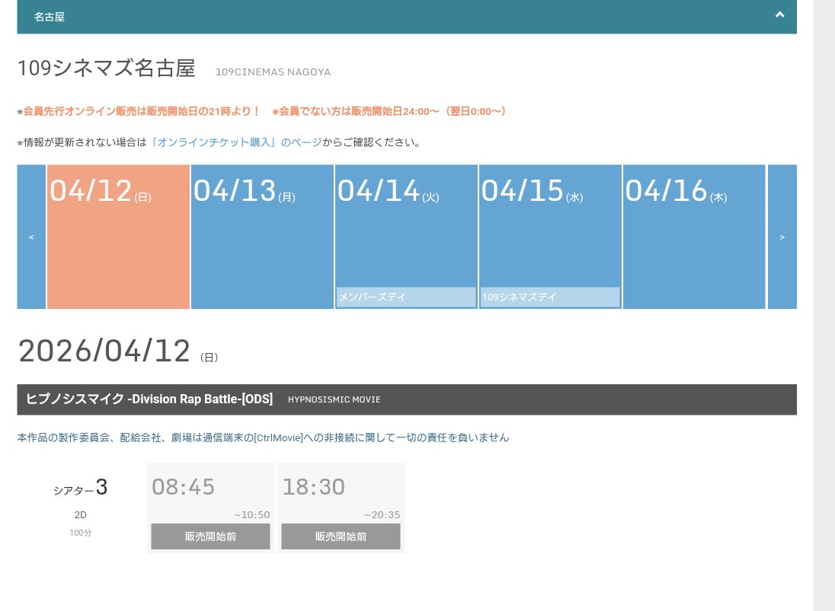
Task: Click the 2026/04/12 date heading
Action: coord(104,351)
